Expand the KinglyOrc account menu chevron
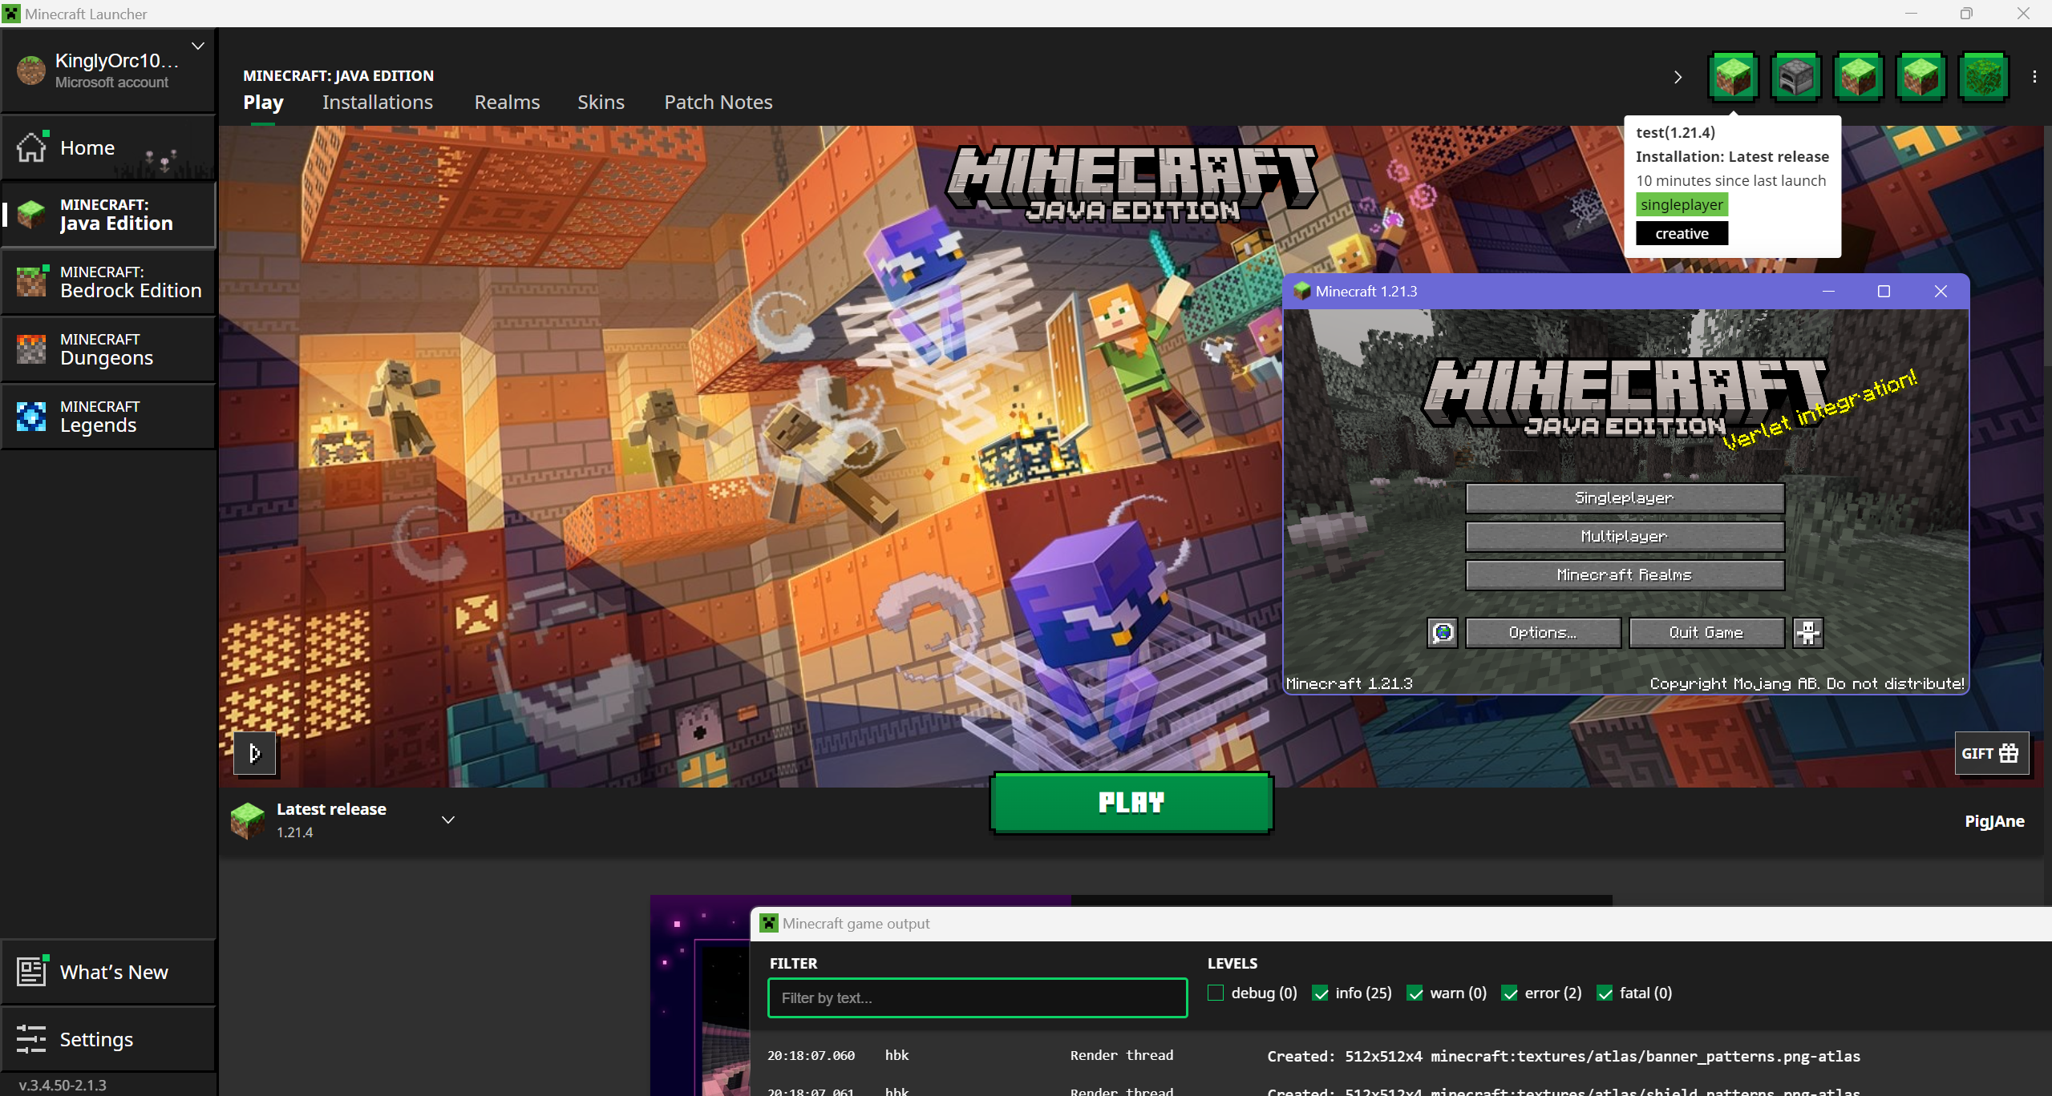The image size is (2052, 1096). (198, 46)
